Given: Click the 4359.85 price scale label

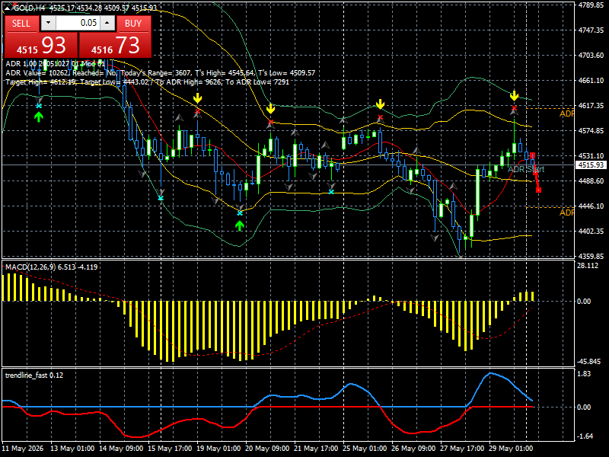Looking at the screenshot, I should tap(591, 257).
